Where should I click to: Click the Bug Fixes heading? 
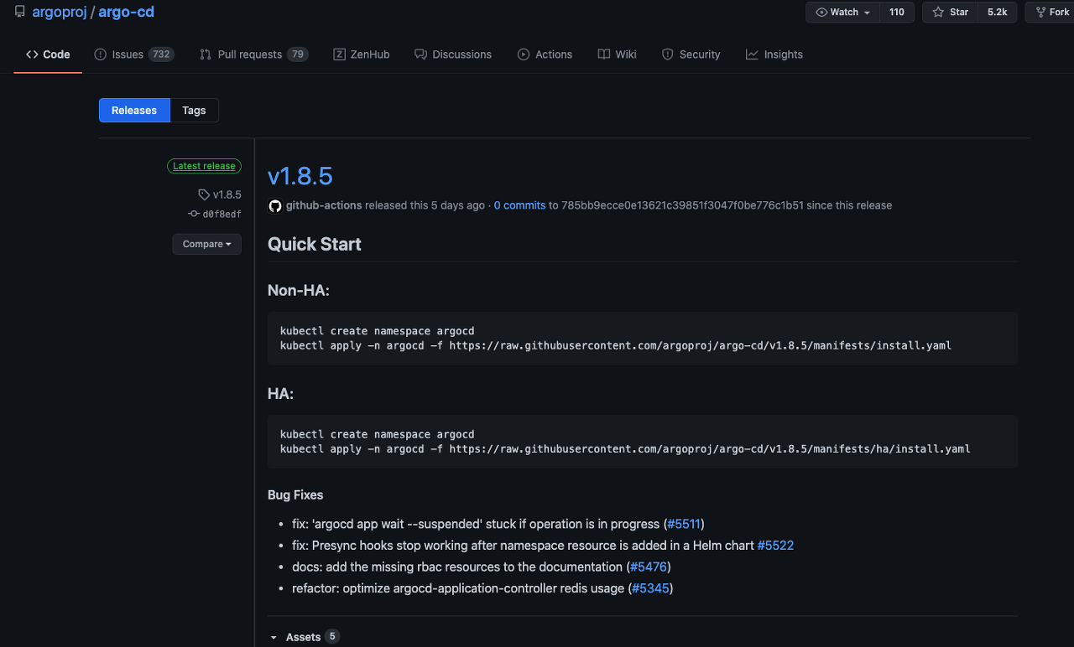click(295, 494)
